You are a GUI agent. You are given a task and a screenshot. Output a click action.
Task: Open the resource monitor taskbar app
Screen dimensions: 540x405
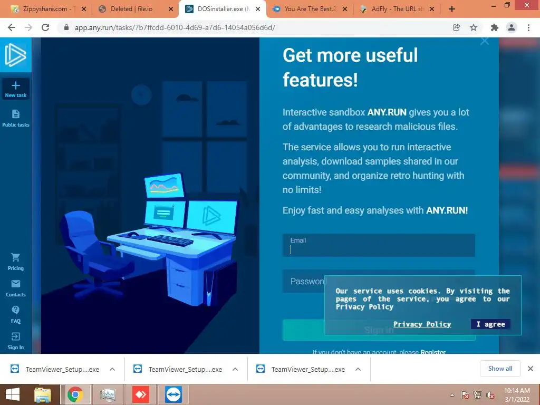108,394
